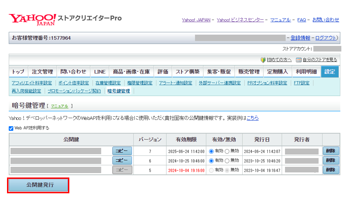This screenshot has height=205, width=355.
Task: Open 権限管理設定 submenu link
Action: click(x=140, y=83)
